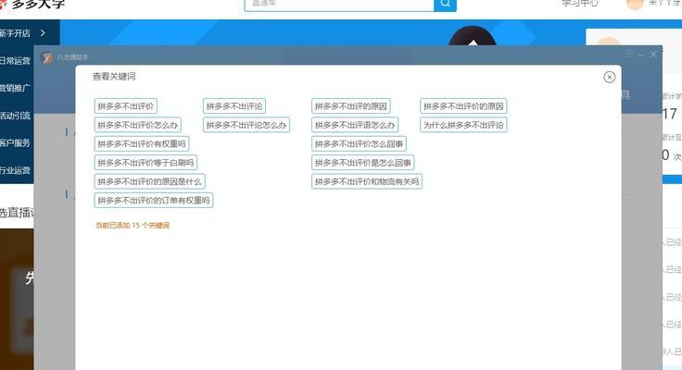
Task: Select keyword tag 拼多多不出评价的原因
Action: (463, 106)
